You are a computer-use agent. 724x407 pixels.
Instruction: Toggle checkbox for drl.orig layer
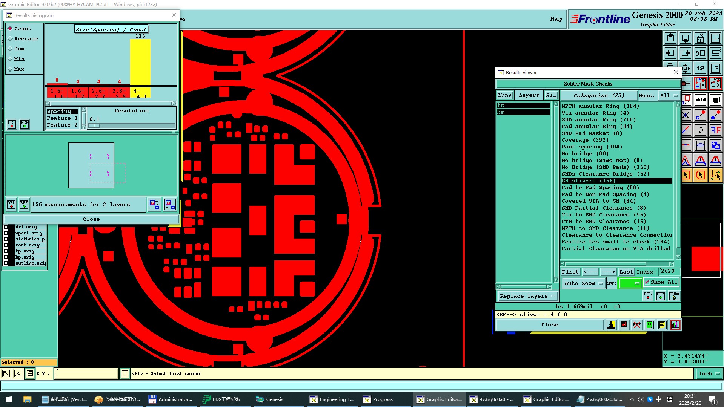pos(6,227)
